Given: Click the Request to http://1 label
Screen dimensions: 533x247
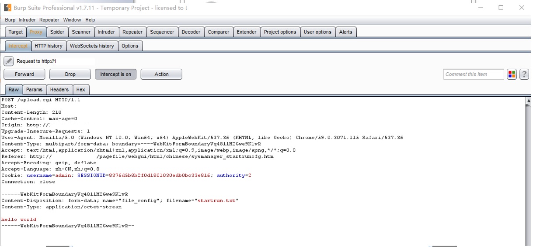Looking at the screenshot, I should (36, 61).
